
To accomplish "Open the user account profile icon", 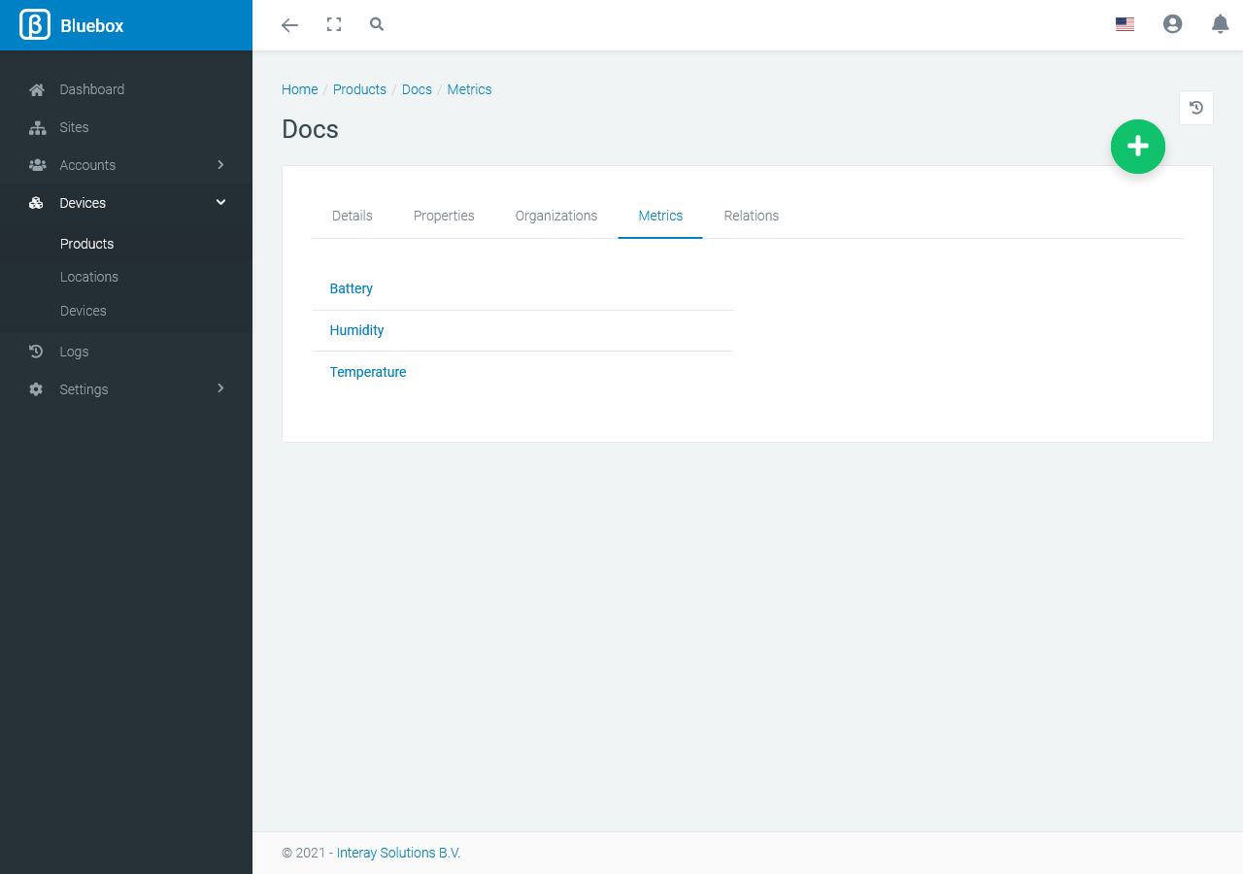I will [1172, 25].
